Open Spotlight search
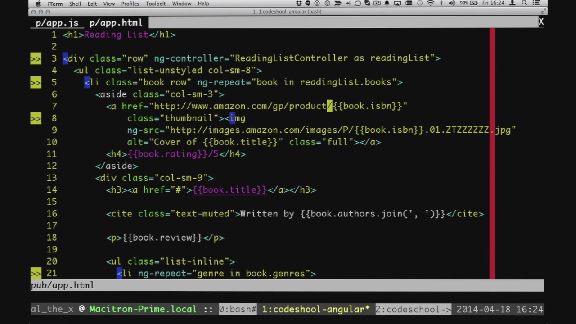Viewport: 576px width, 324px height. coord(524,4)
